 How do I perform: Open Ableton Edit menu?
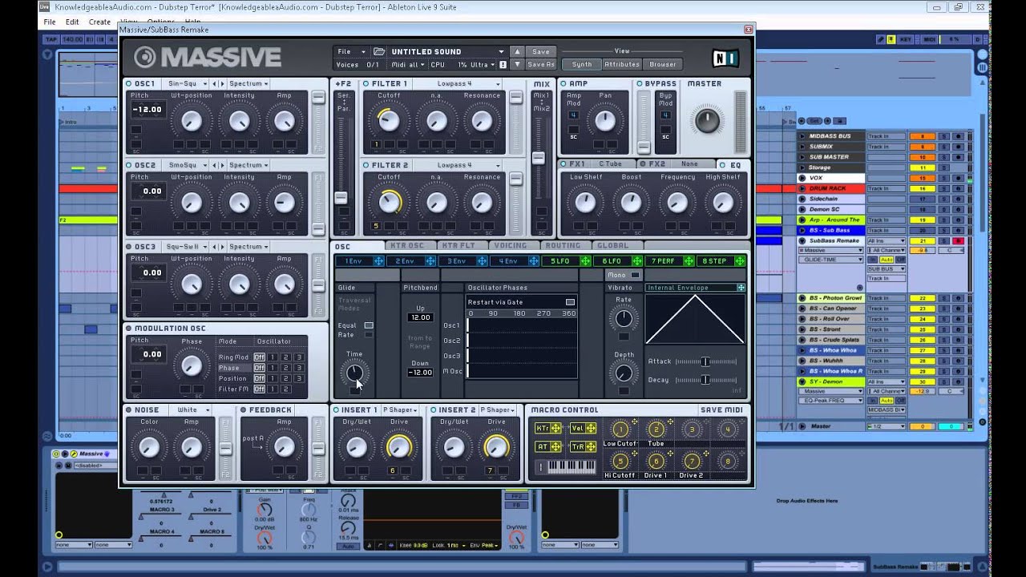click(72, 22)
